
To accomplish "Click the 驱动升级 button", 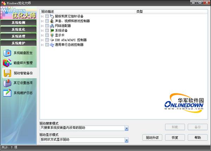I will tap(152, 137).
